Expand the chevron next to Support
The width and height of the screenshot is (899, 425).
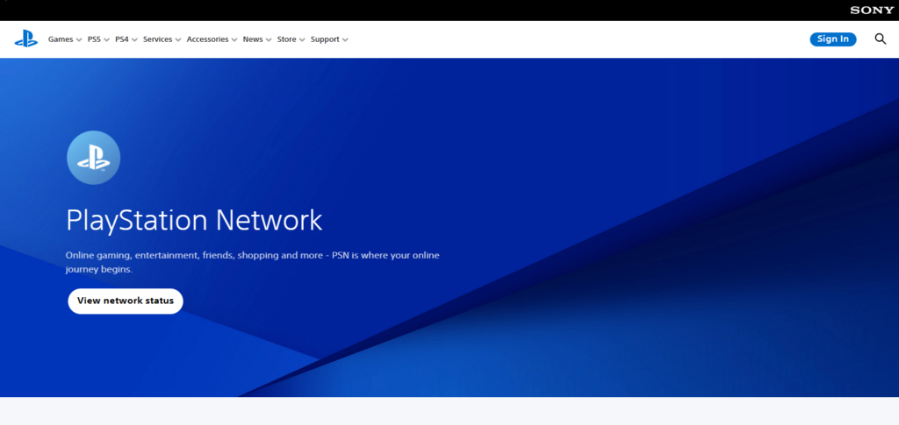pos(345,40)
